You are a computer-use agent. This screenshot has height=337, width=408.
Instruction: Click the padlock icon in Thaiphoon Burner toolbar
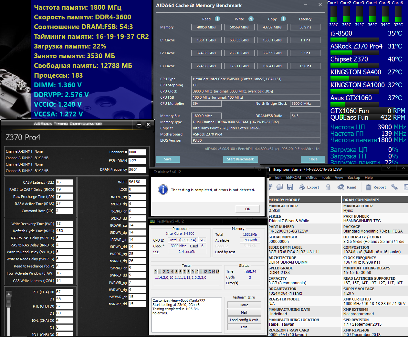(328, 187)
